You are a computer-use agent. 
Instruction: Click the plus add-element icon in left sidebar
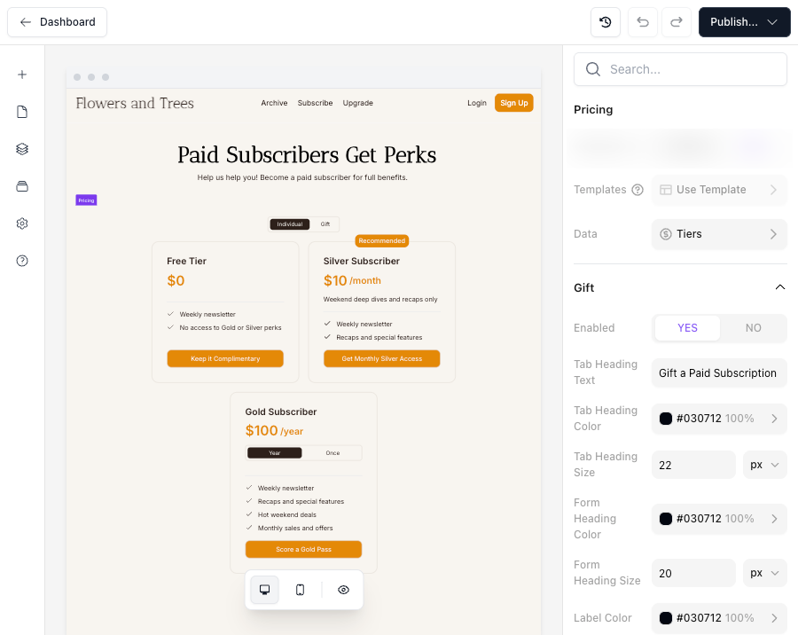(22, 74)
